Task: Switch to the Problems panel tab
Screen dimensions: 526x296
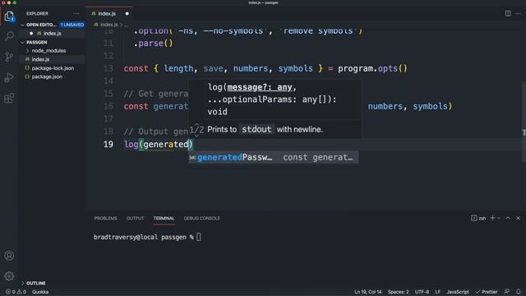Action: point(106,218)
